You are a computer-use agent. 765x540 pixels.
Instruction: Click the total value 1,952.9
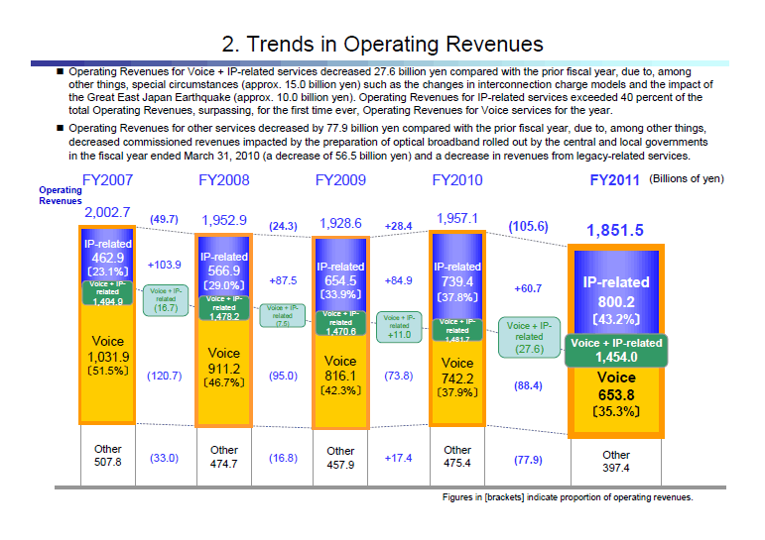(224, 220)
